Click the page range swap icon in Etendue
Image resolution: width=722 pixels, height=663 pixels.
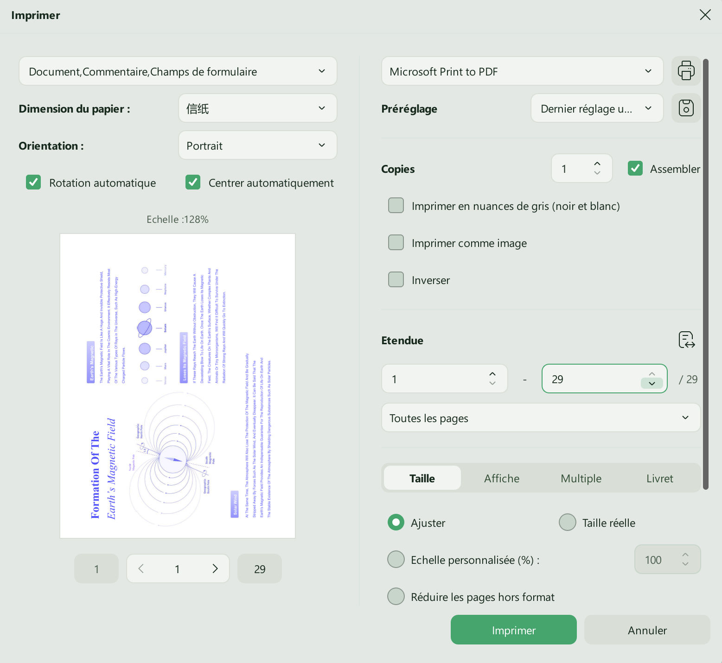coord(686,340)
